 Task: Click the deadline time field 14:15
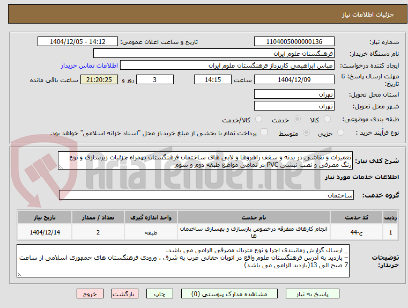[x=213, y=79]
